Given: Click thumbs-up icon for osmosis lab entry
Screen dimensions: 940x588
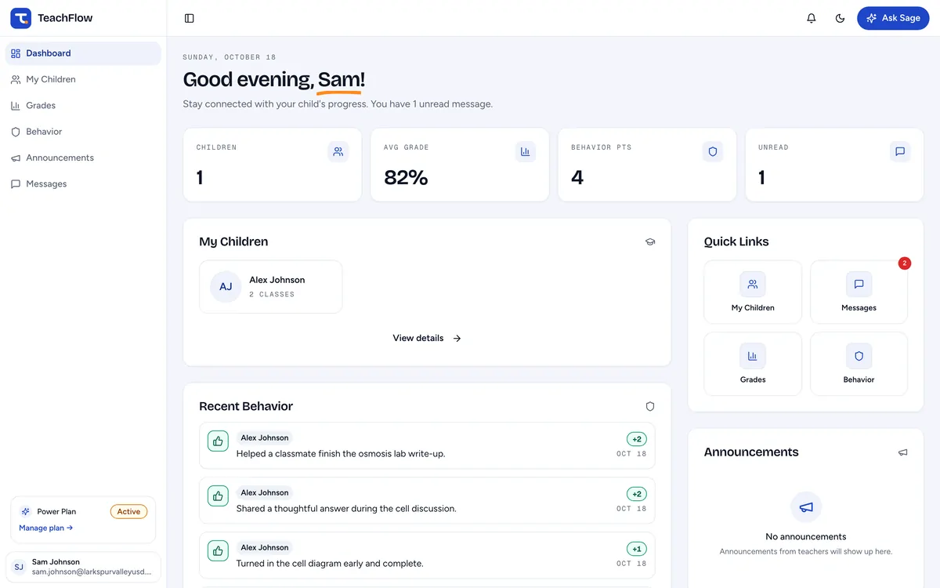Looking at the screenshot, I should pyautogui.click(x=218, y=441).
